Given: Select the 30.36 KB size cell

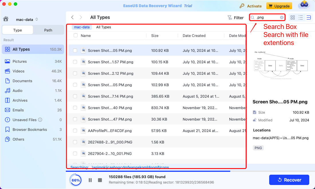Looking at the screenshot, I should point(159,119).
